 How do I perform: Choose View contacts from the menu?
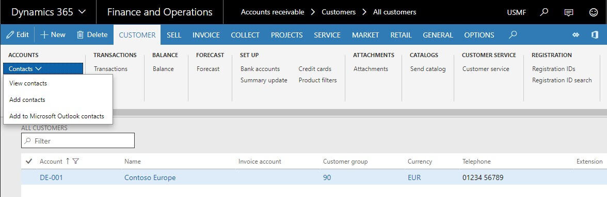coord(28,83)
